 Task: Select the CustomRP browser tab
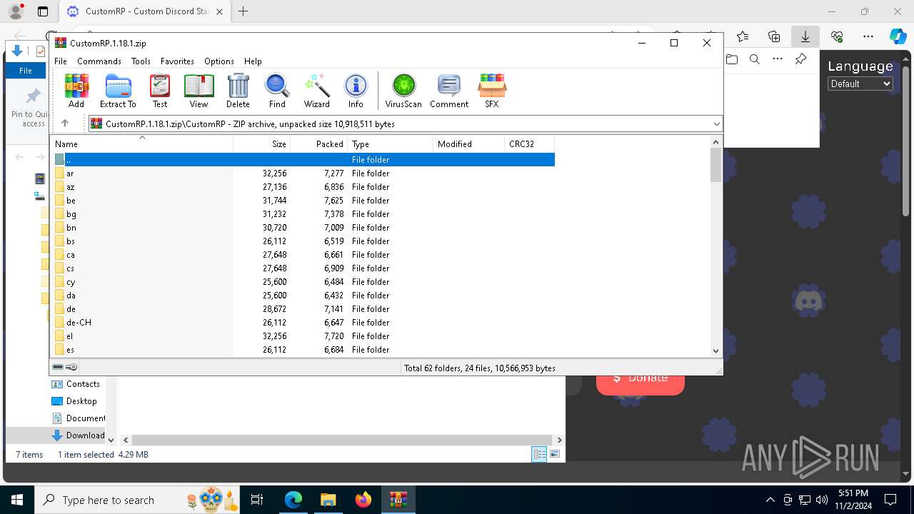click(145, 11)
